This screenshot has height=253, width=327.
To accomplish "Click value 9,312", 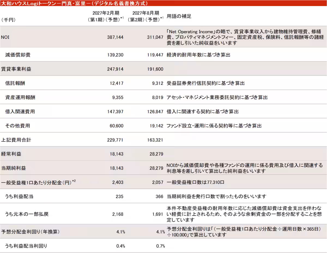I will (x=158, y=83).
